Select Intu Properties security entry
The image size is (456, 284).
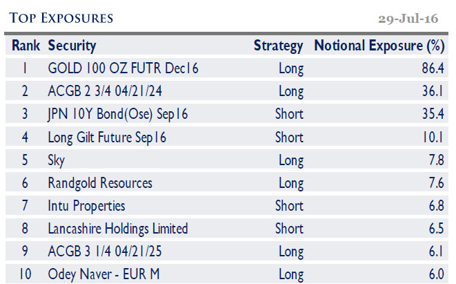[86, 206]
